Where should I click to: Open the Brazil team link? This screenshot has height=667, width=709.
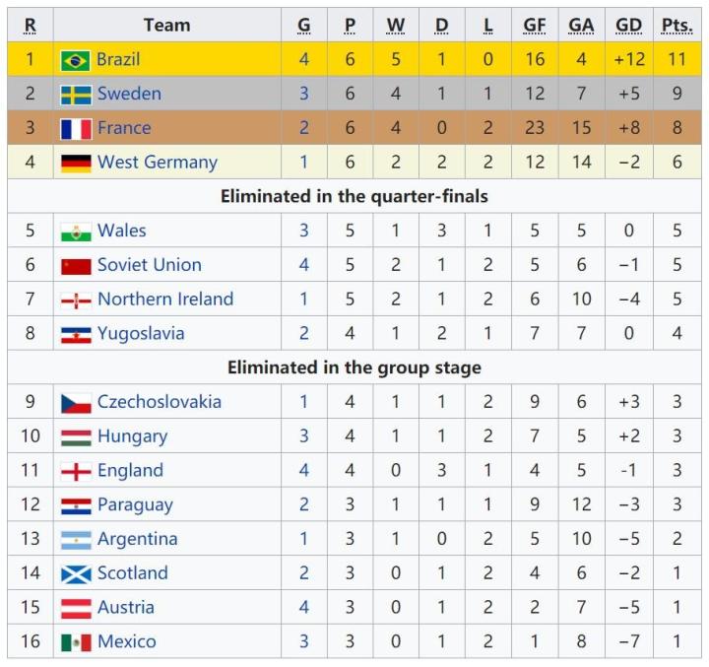(x=118, y=60)
